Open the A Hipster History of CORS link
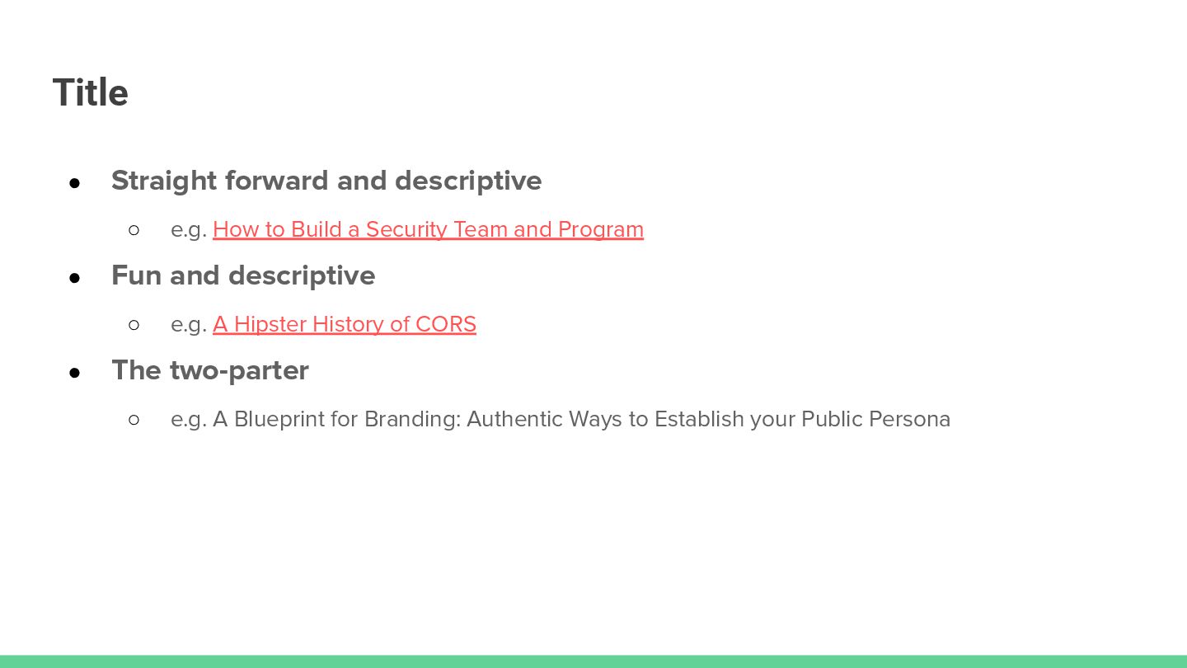This screenshot has width=1187, height=668. point(345,324)
